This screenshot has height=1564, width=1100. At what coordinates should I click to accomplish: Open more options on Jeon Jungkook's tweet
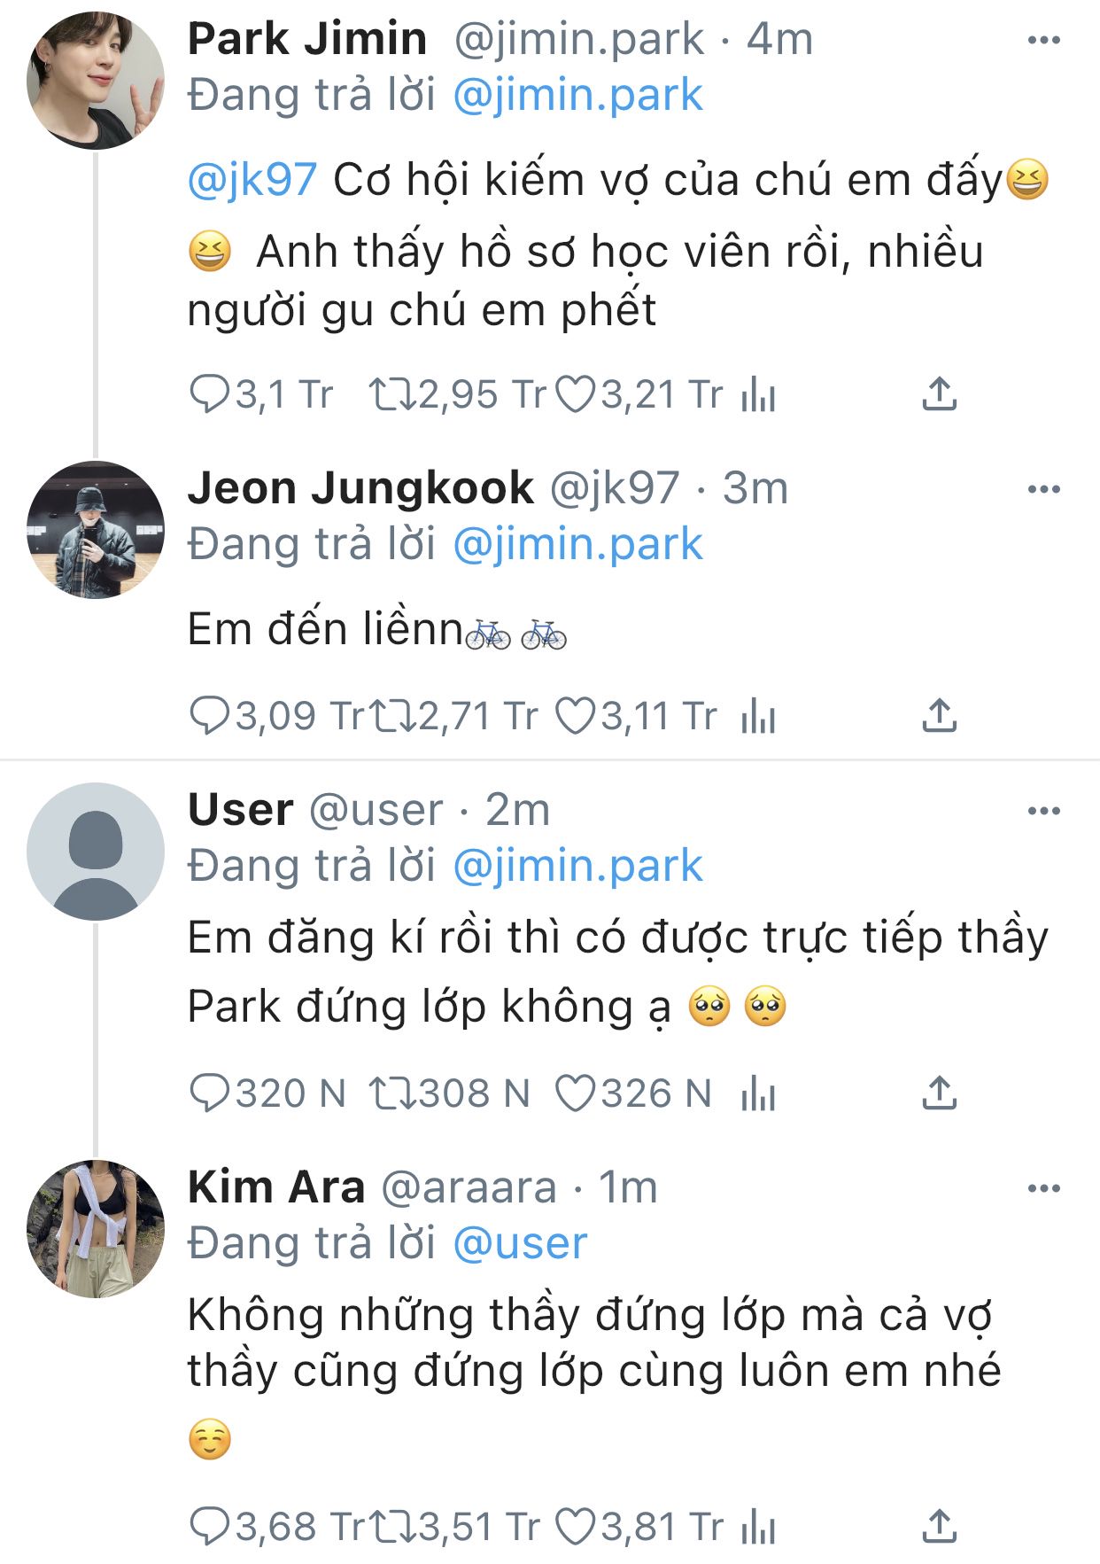pyautogui.click(x=1043, y=489)
